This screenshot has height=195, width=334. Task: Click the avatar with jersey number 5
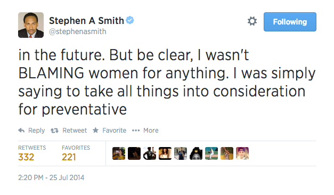click(x=150, y=153)
